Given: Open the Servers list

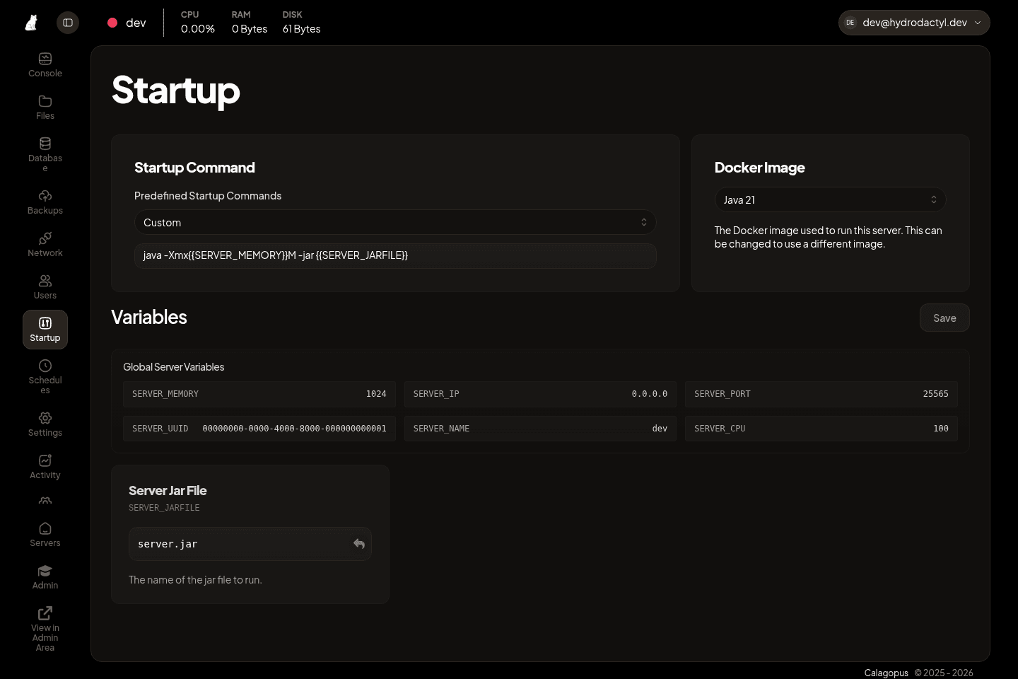Looking at the screenshot, I should coord(45,535).
